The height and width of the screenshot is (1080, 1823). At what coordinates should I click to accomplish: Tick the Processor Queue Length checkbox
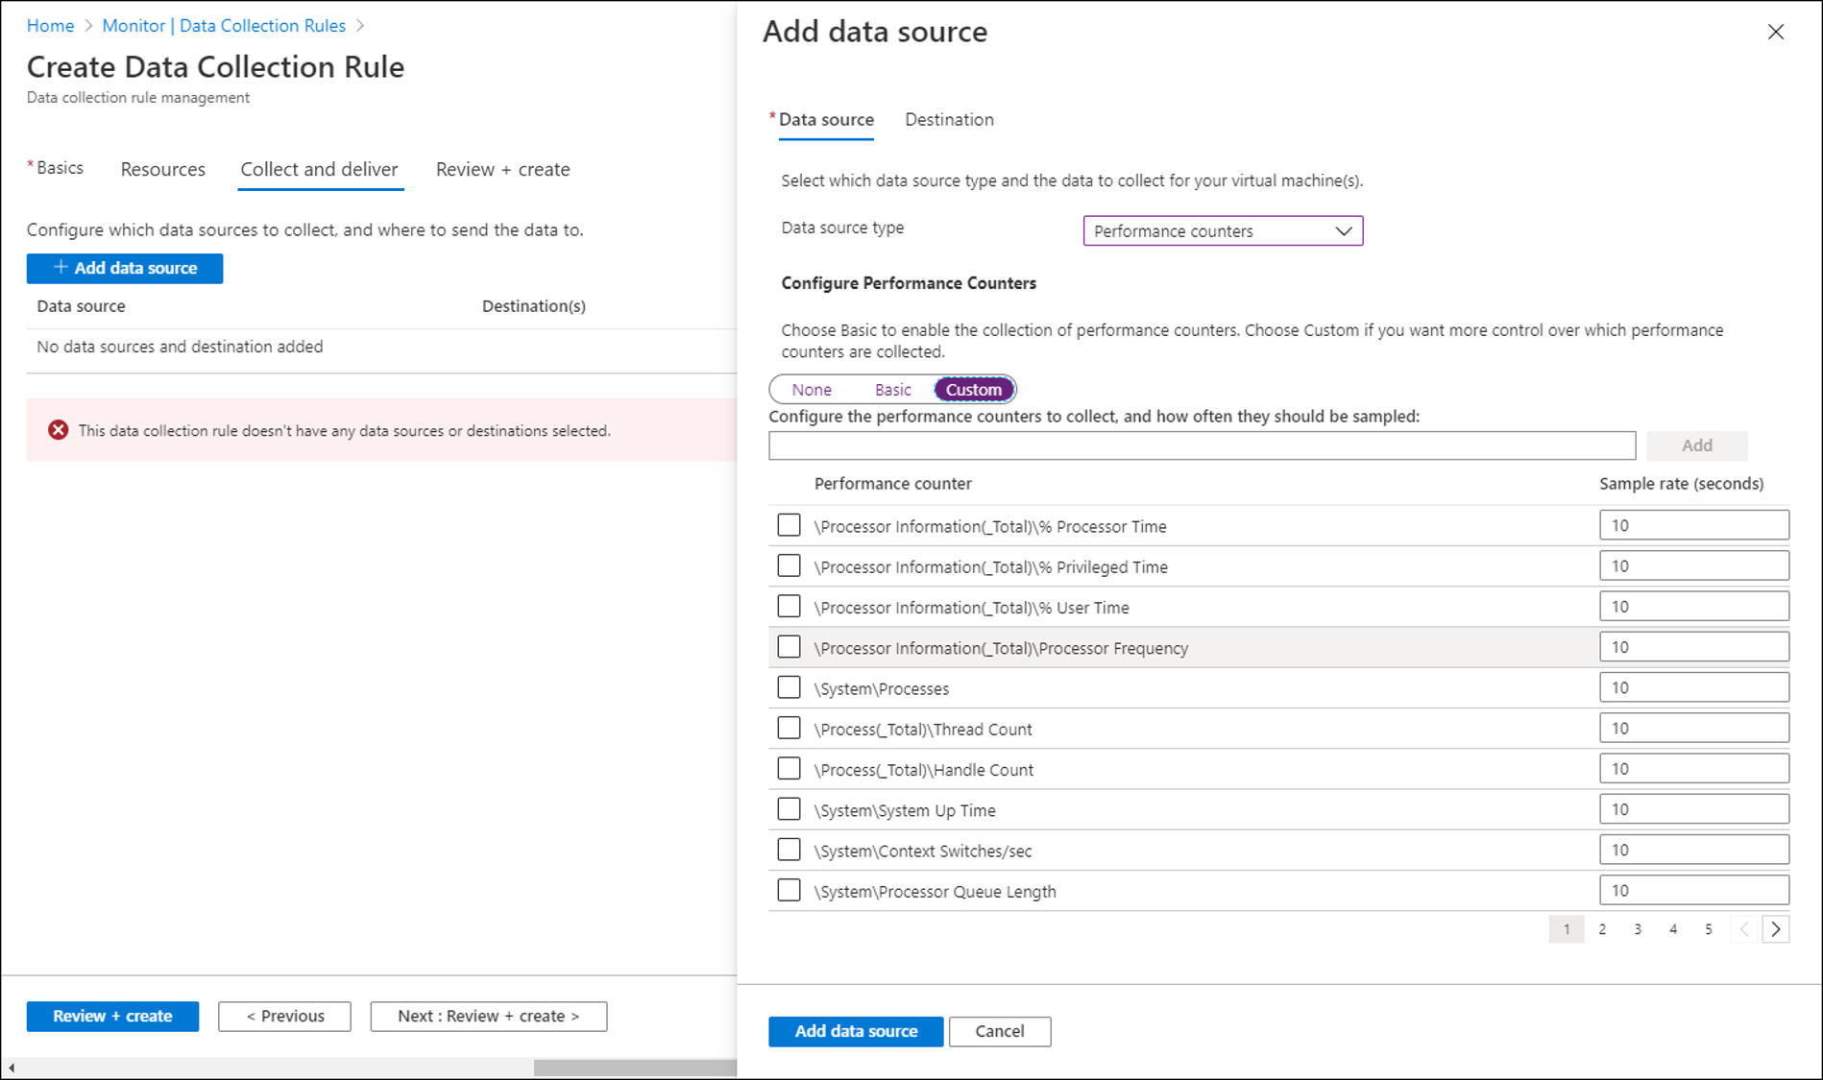(789, 890)
